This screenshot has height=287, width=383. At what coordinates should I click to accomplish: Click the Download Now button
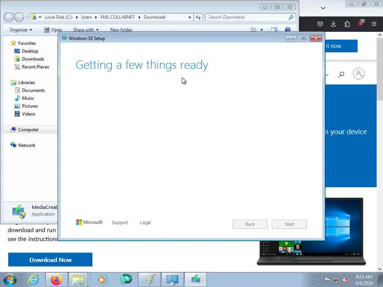coord(50,260)
